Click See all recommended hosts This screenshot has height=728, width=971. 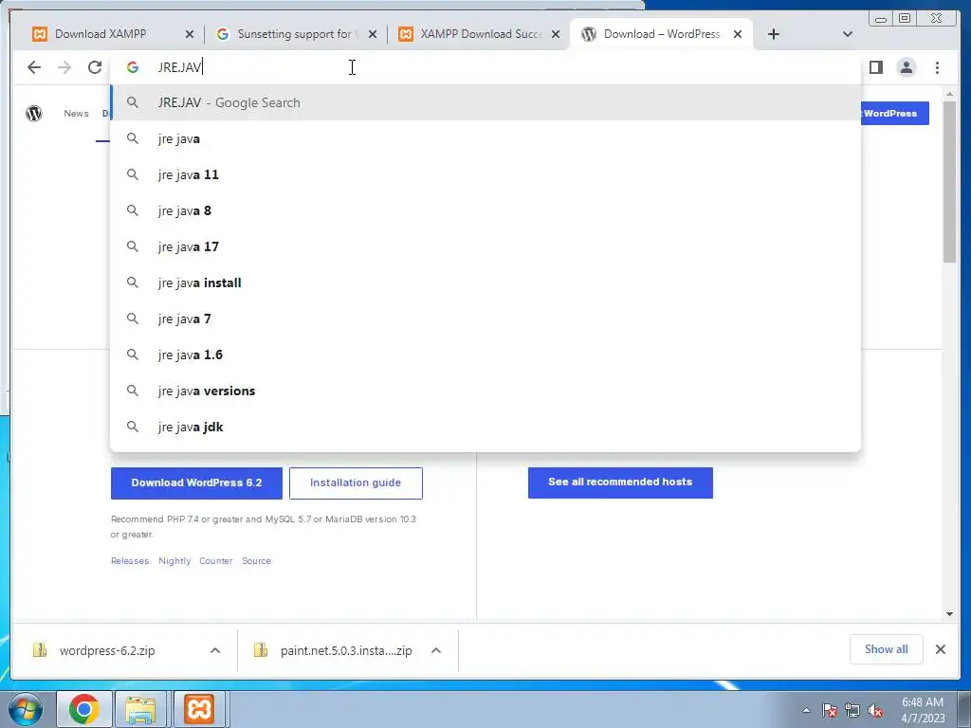click(620, 482)
